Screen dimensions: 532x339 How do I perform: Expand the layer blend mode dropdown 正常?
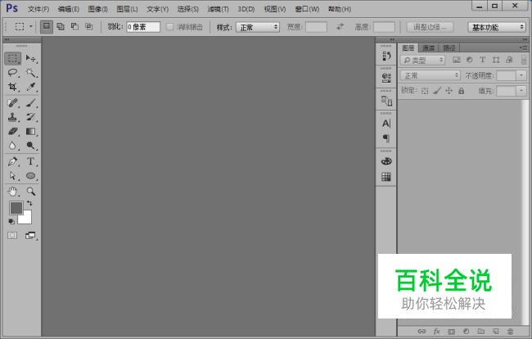click(431, 75)
